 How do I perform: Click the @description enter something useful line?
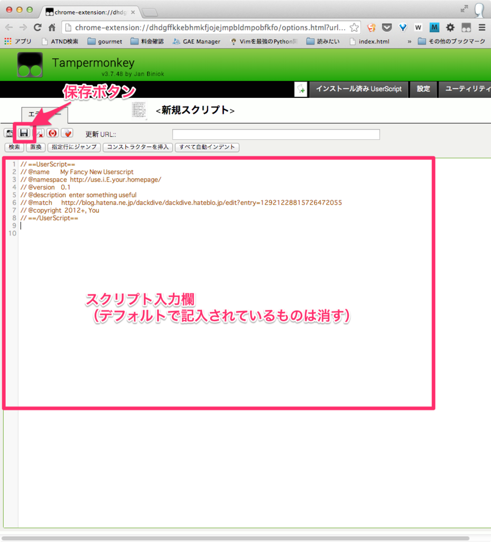coord(78,195)
